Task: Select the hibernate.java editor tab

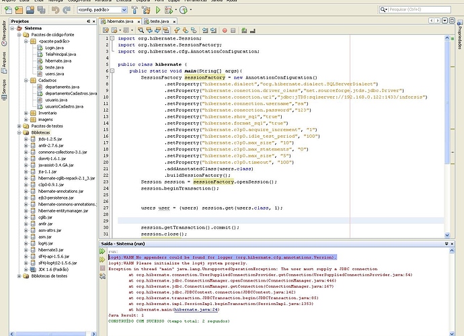Action: [121, 22]
